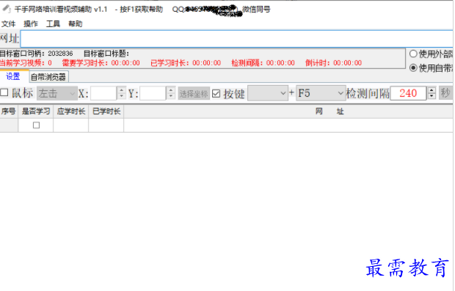Click the 倒计时 countdown text
Image resolution: width=455 pixels, height=291 pixels.
tap(333, 63)
